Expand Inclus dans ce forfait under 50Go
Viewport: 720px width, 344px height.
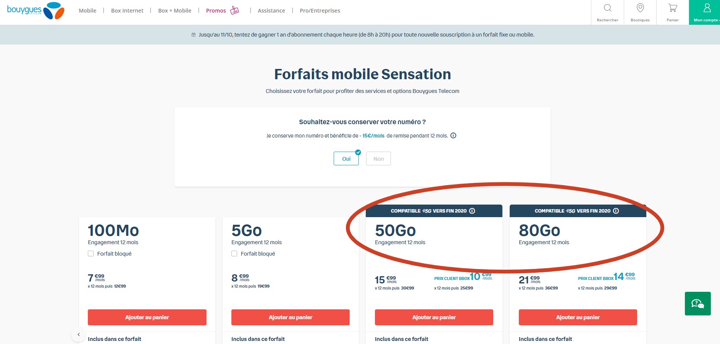point(401,339)
